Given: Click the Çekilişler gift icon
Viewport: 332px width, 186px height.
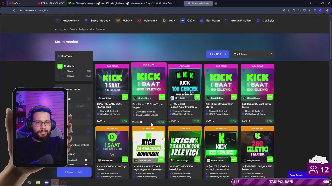Looking at the screenshot, I should pyautogui.click(x=258, y=20).
